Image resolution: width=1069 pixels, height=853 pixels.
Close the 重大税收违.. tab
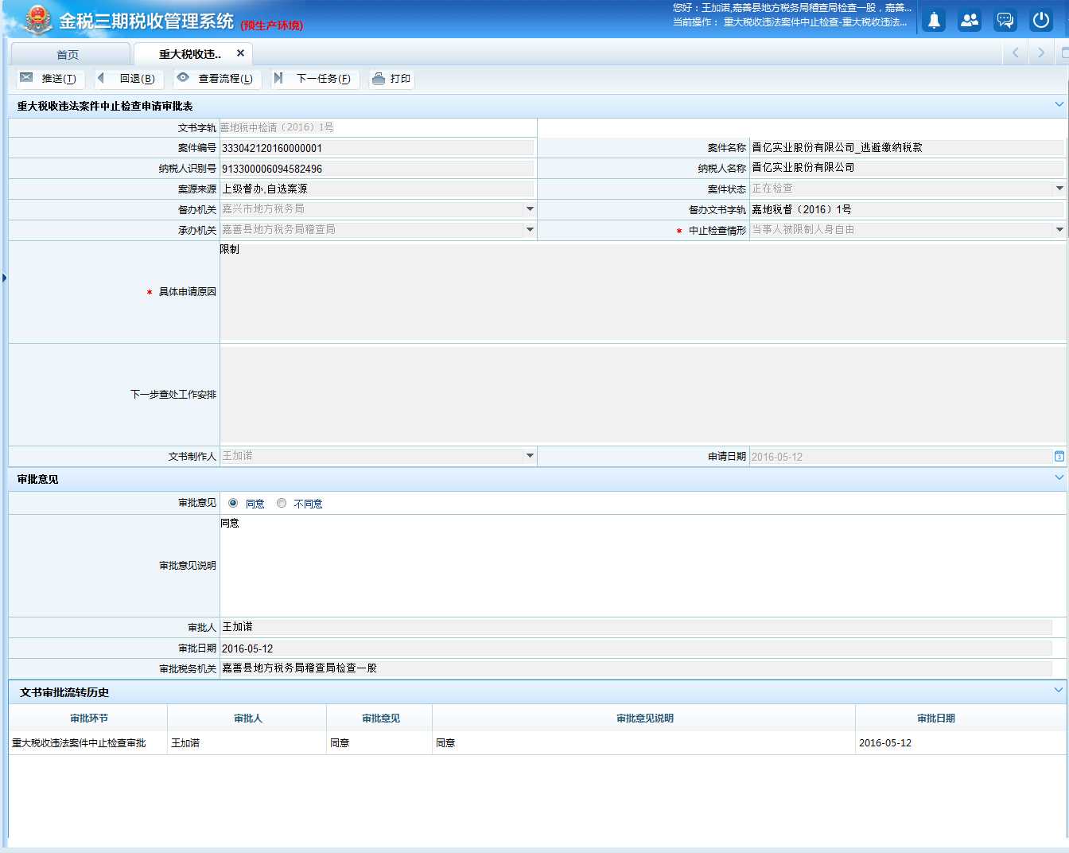click(x=240, y=53)
